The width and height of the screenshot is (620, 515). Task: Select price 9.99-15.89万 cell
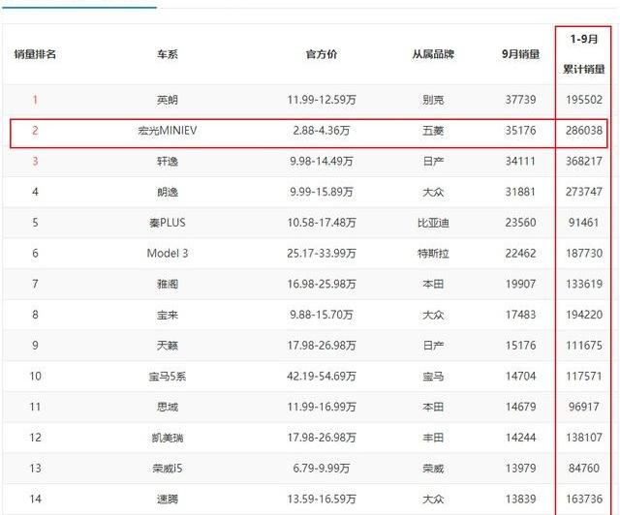point(322,192)
